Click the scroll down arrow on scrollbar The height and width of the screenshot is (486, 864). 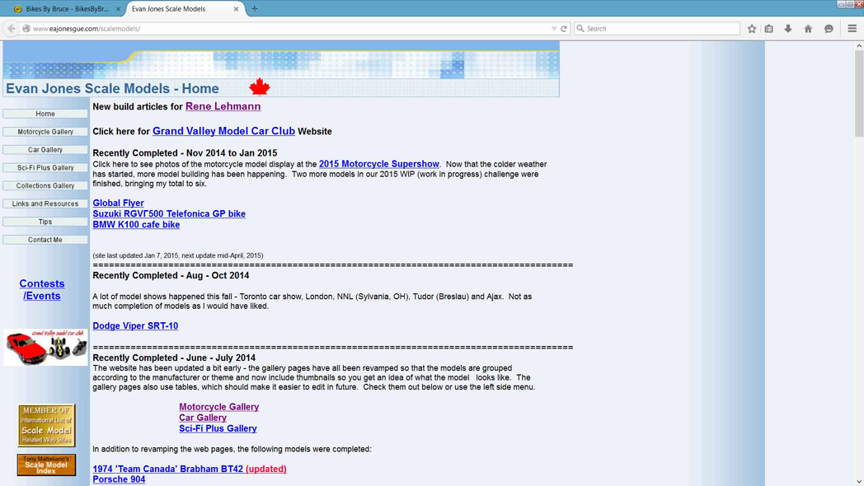click(859, 481)
